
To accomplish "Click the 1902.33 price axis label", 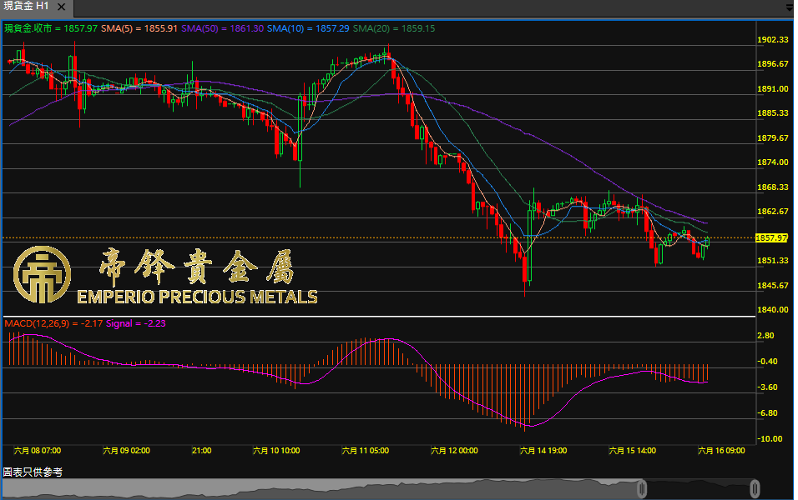I will click(772, 40).
